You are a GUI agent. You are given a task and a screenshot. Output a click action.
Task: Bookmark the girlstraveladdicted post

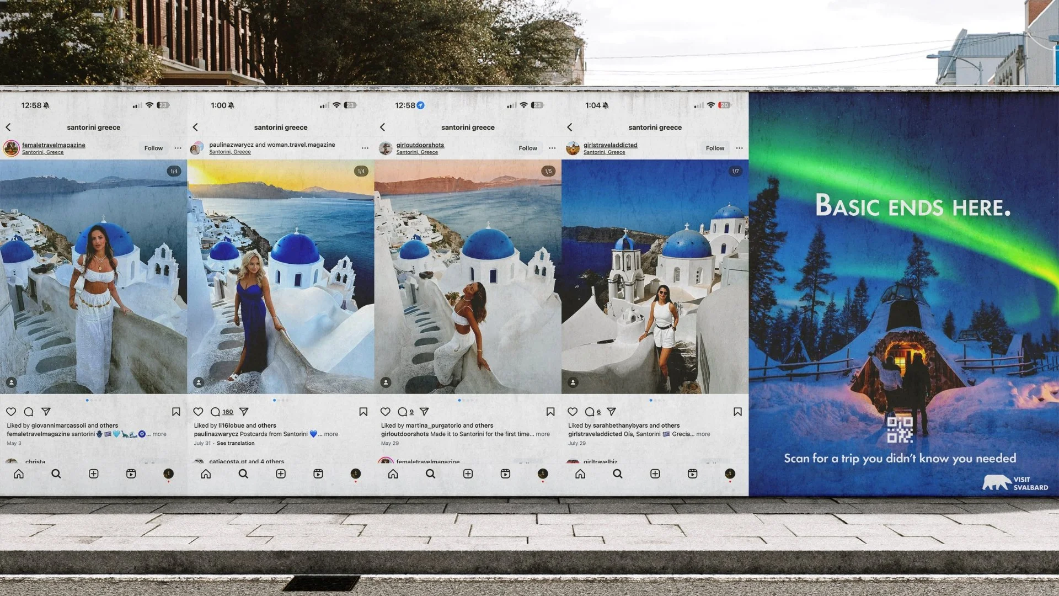click(737, 412)
